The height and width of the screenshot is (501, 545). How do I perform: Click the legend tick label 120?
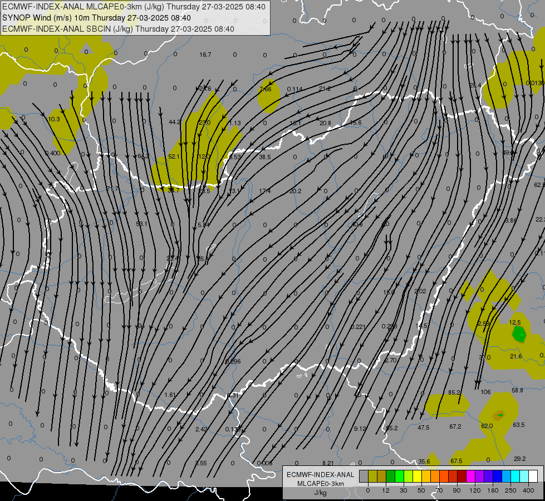pos(475,490)
